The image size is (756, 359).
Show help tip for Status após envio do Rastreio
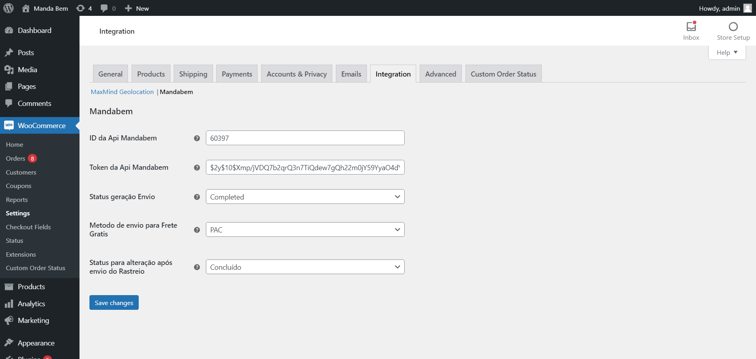point(197,267)
